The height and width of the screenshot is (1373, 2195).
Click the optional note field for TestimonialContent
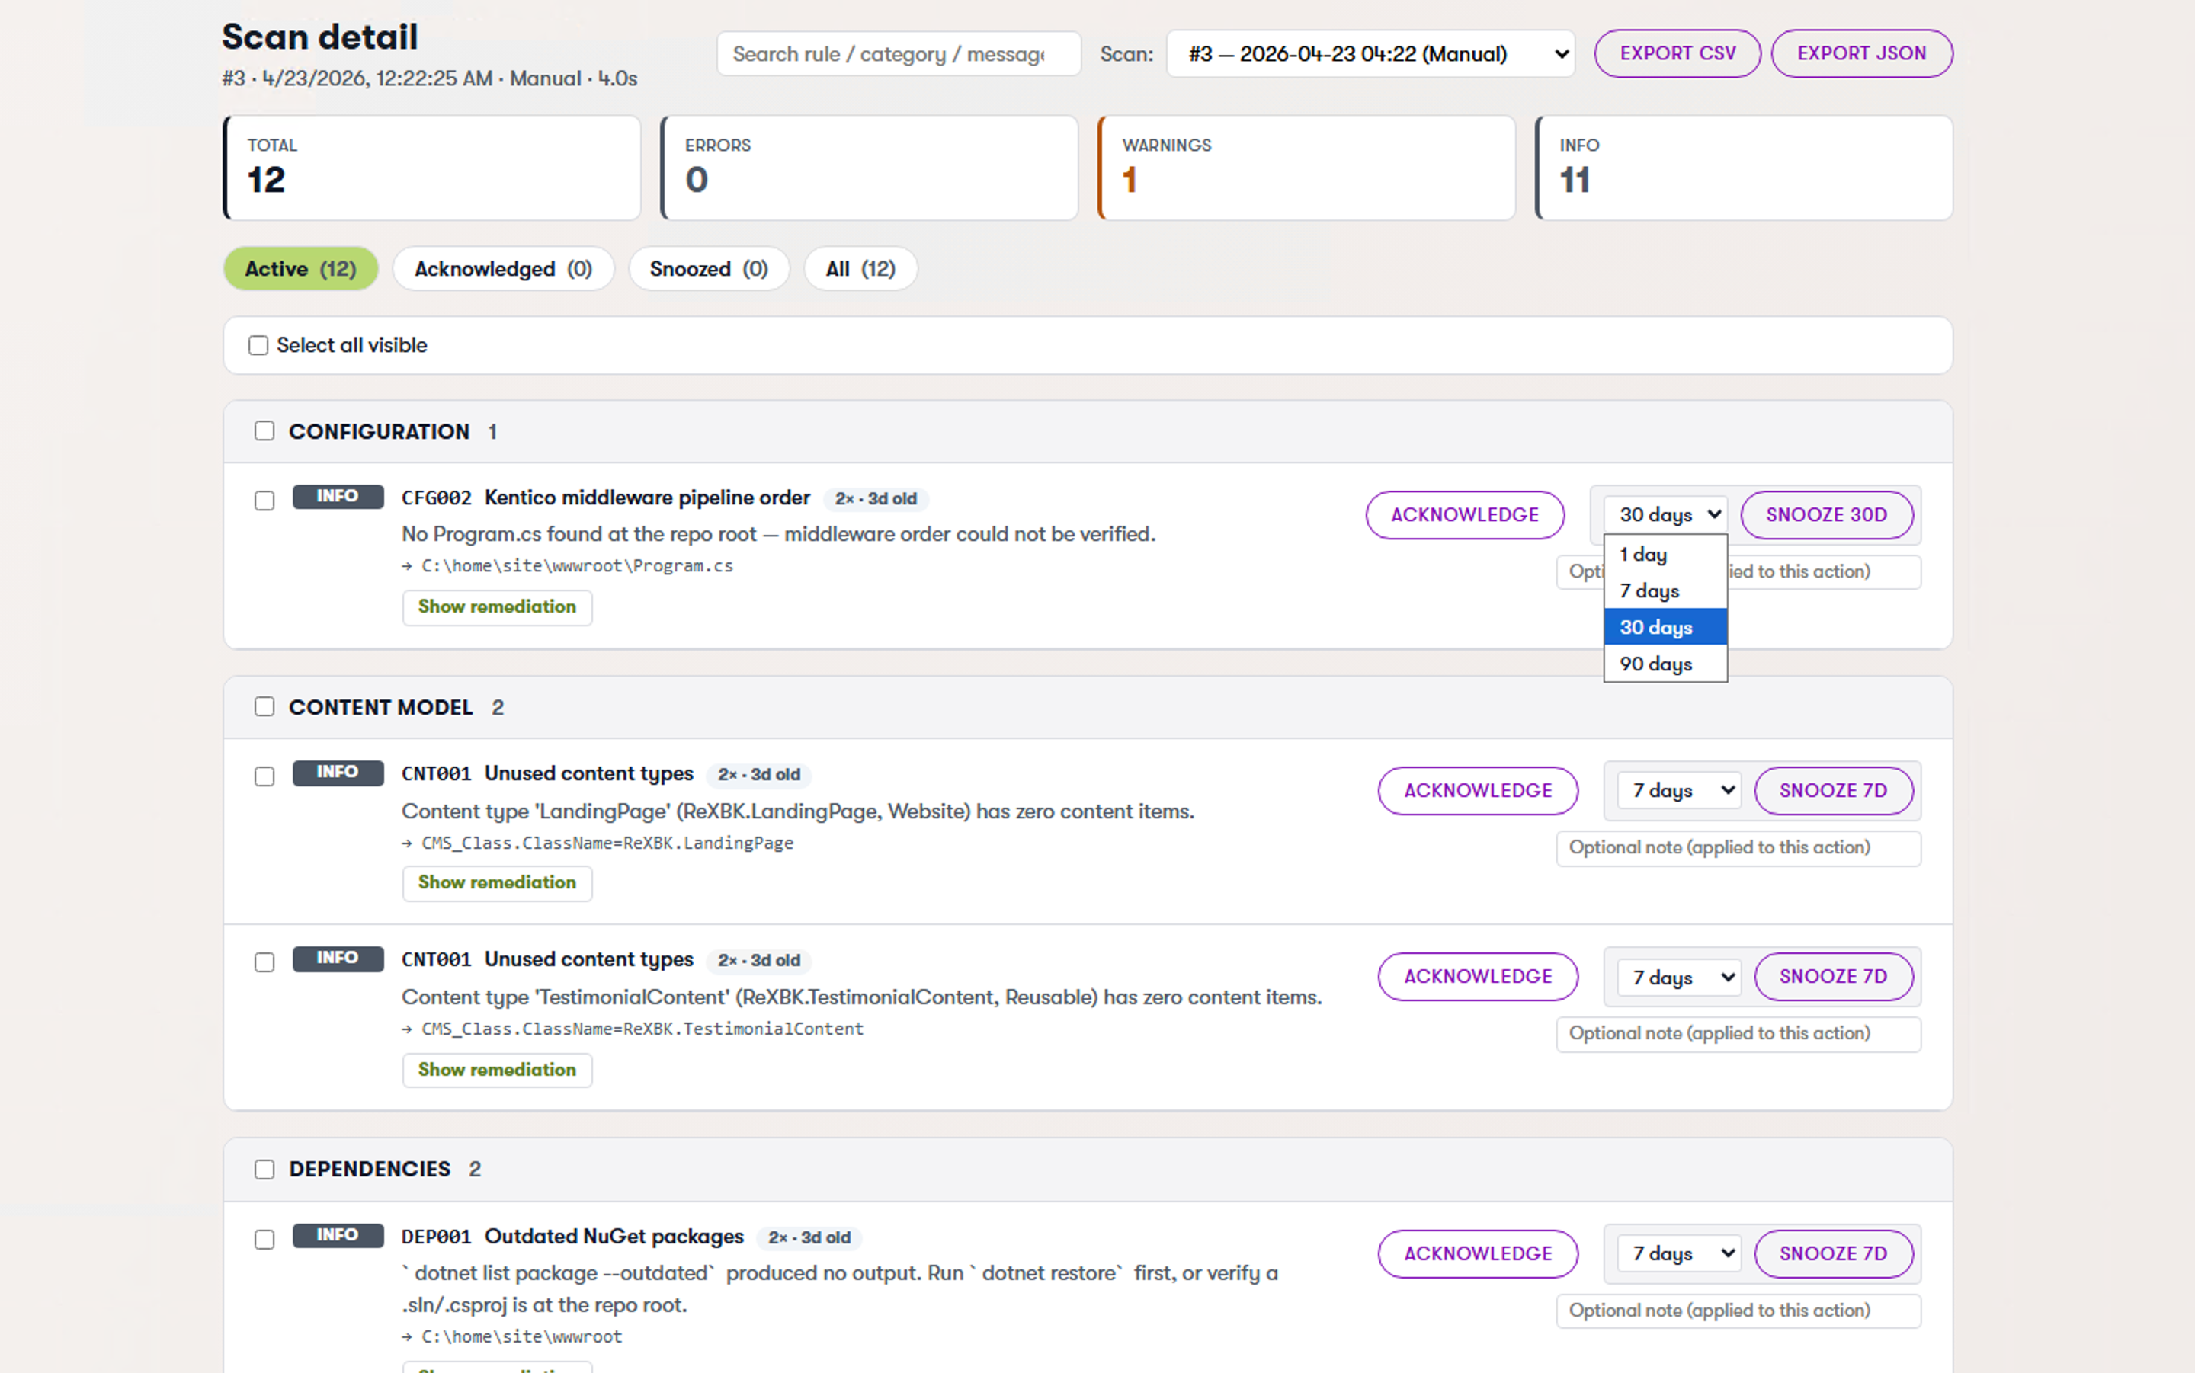(1737, 1033)
